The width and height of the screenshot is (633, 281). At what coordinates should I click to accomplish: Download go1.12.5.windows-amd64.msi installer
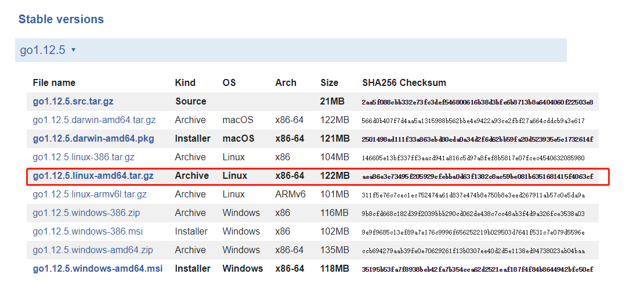pos(97,268)
